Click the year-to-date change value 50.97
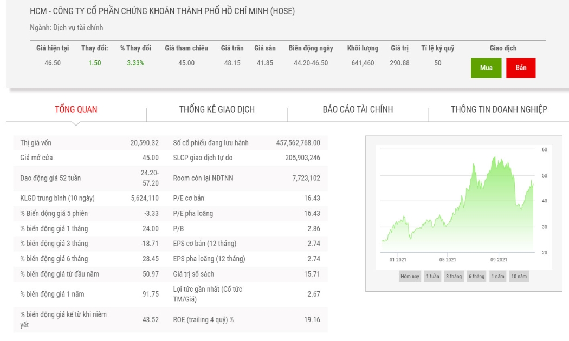The height and width of the screenshot is (341, 569). (151, 274)
